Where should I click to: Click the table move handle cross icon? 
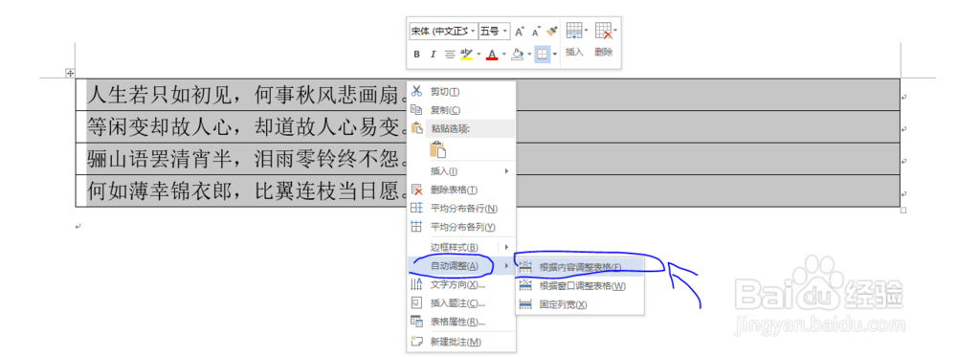70,74
